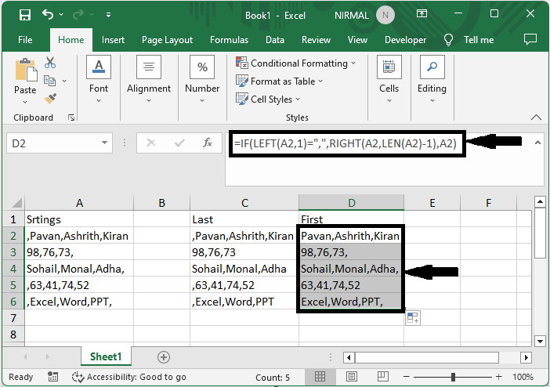Select column D header
The height and width of the screenshot is (387, 550).
pos(352,203)
